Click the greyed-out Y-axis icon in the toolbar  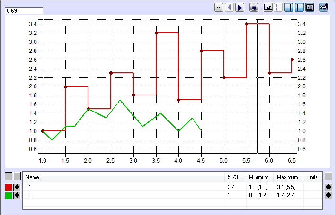point(278,8)
